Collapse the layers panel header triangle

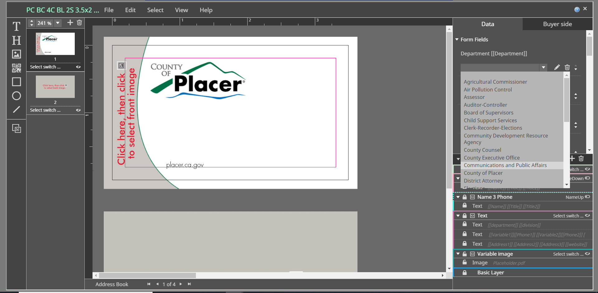pos(458,159)
